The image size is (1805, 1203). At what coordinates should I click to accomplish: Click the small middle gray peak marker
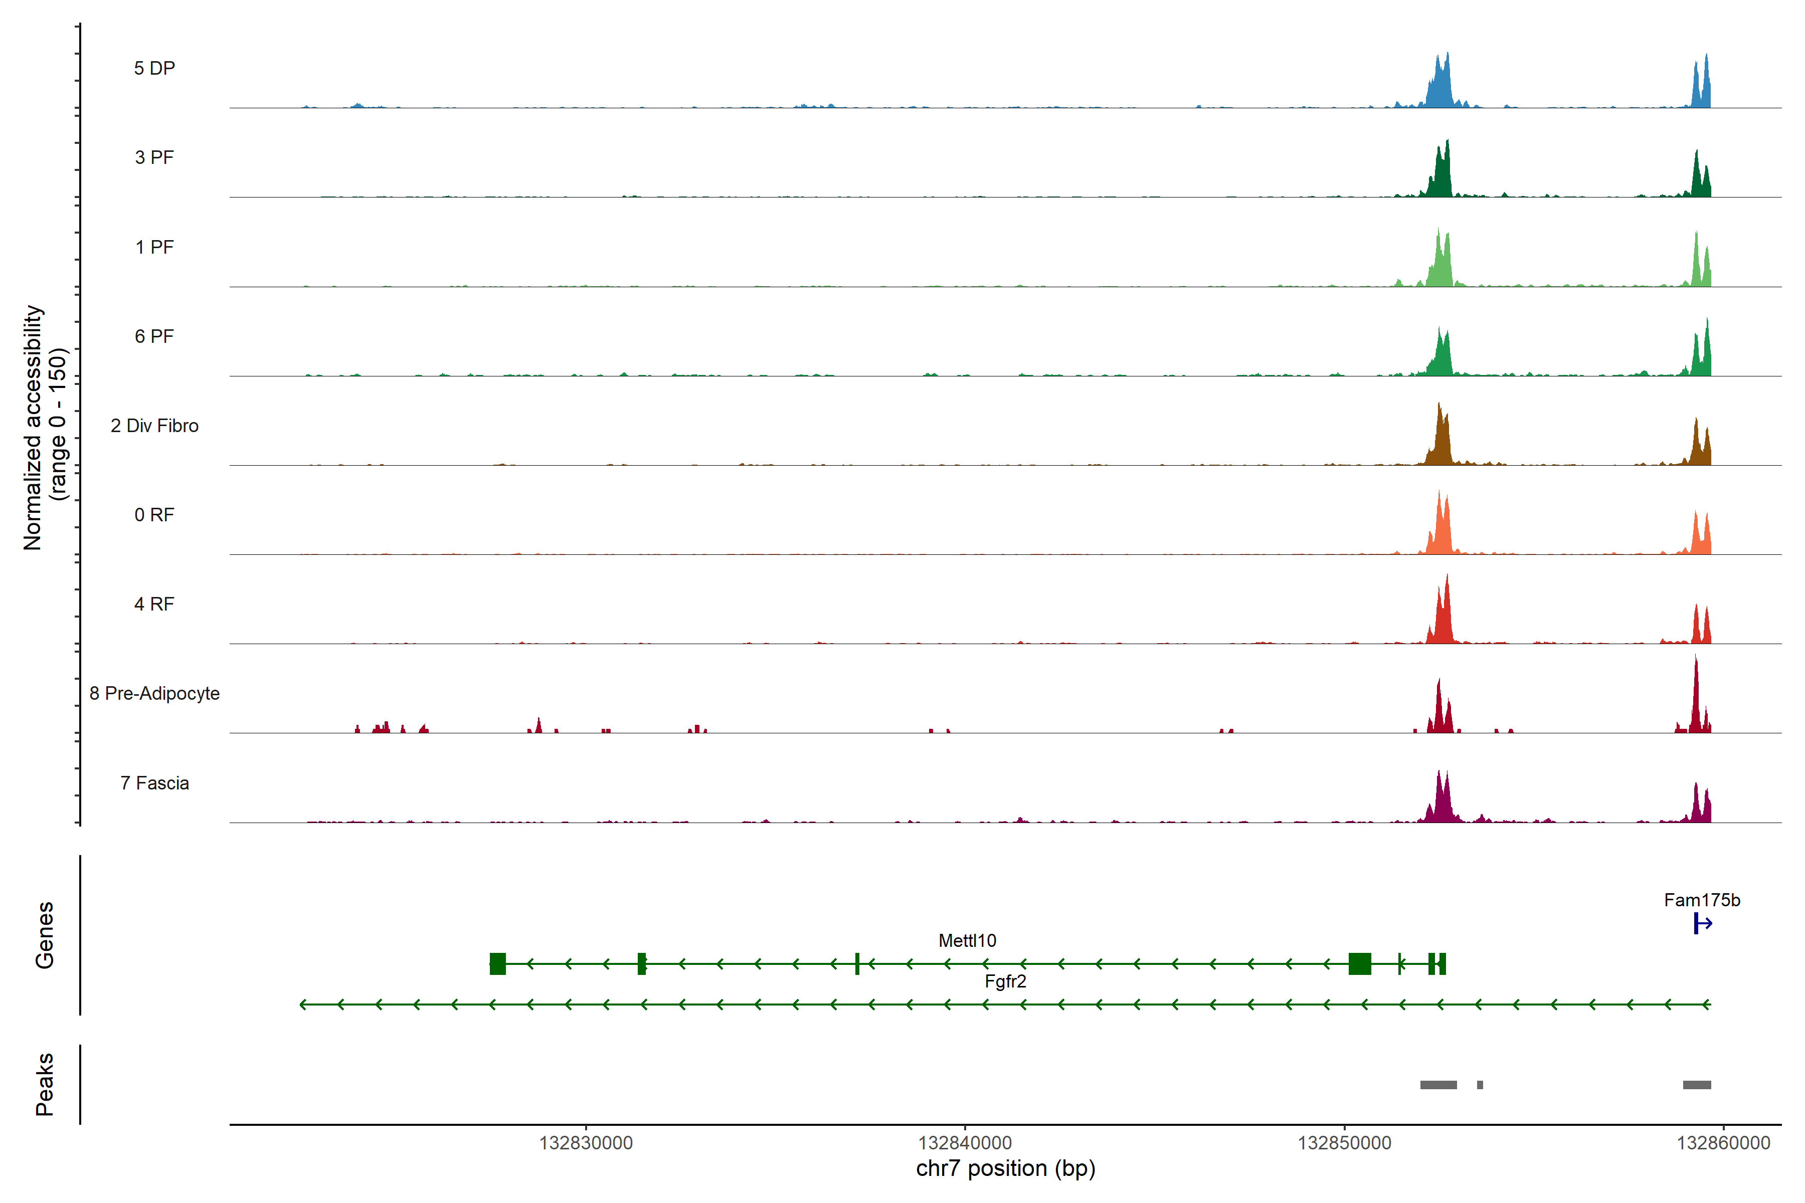(1480, 1085)
